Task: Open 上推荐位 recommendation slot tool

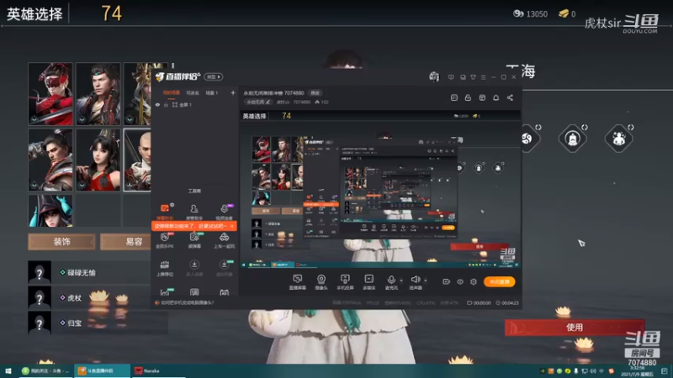Action: point(165,268)
